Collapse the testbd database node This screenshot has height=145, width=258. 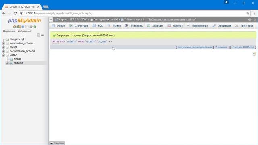click(x=4, y=55)
